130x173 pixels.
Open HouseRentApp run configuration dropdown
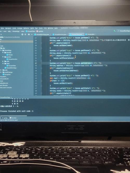point(124,31)
